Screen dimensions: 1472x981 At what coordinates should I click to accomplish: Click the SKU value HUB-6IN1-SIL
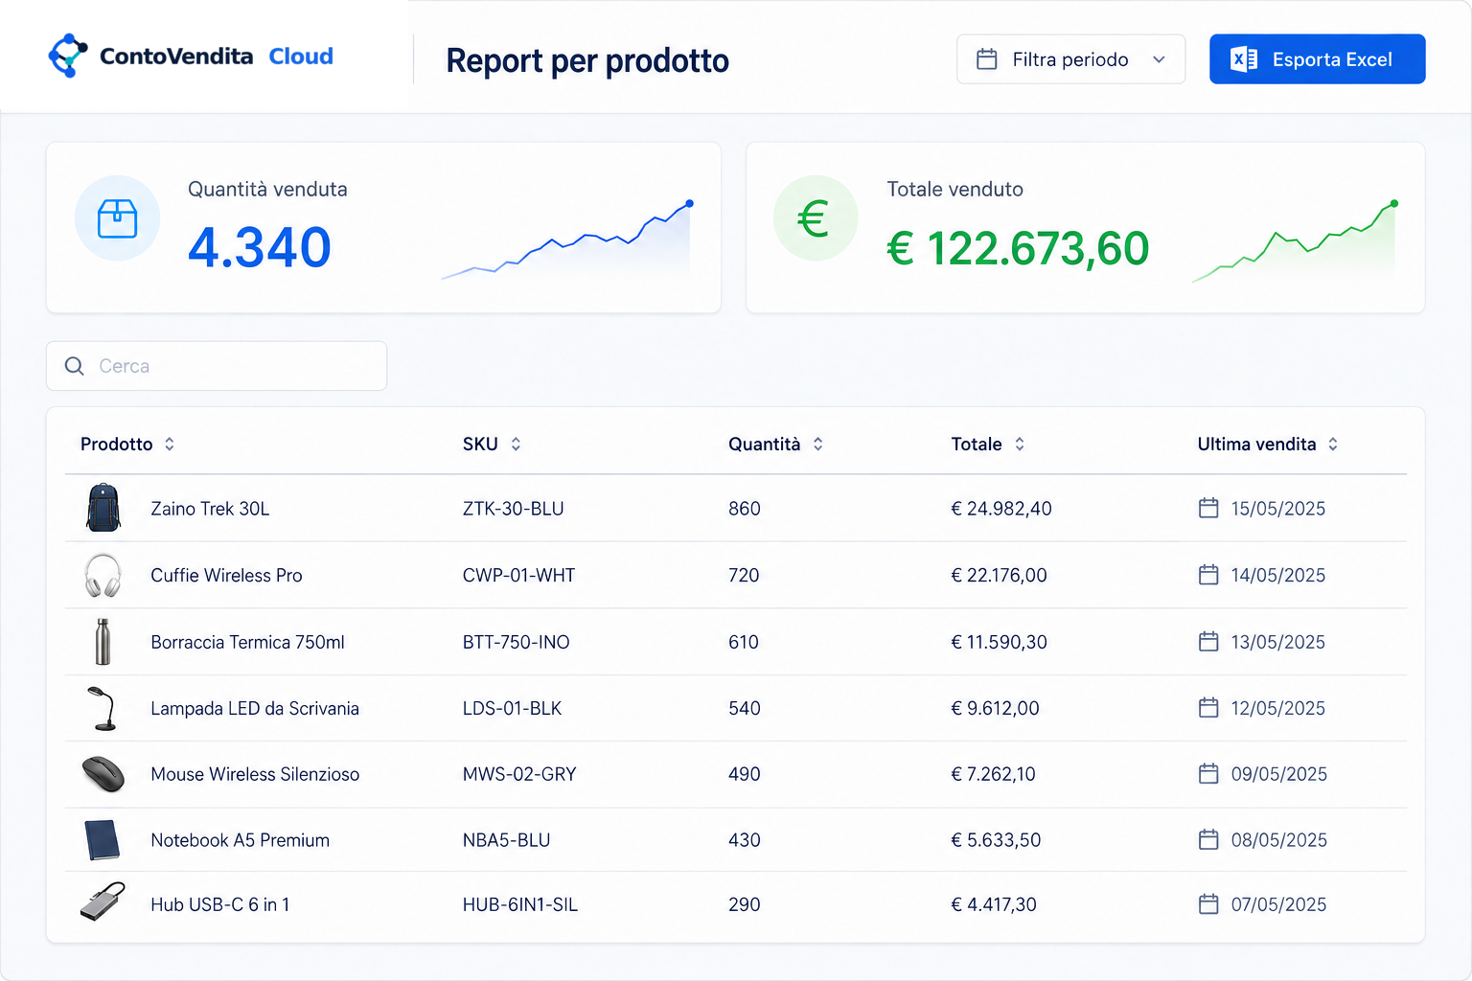coord(520,904)
